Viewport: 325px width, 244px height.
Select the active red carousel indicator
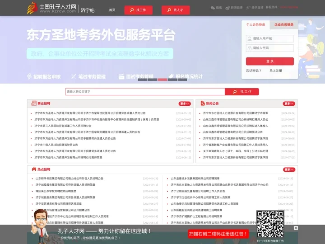(162, 80)
